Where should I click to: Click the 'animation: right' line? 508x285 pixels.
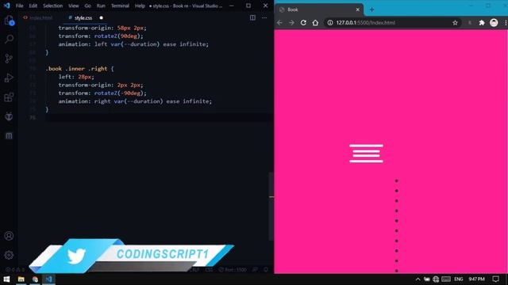135,101
